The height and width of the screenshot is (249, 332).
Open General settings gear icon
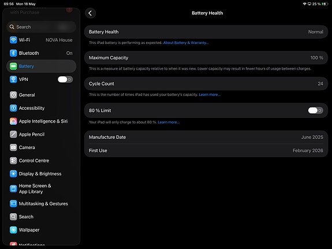click(13, 95)
